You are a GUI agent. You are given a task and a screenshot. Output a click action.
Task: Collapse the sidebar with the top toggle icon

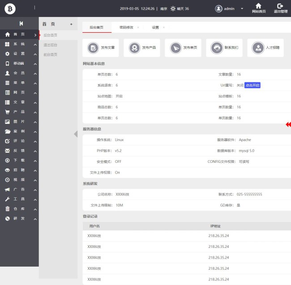(x=21, y=24)
